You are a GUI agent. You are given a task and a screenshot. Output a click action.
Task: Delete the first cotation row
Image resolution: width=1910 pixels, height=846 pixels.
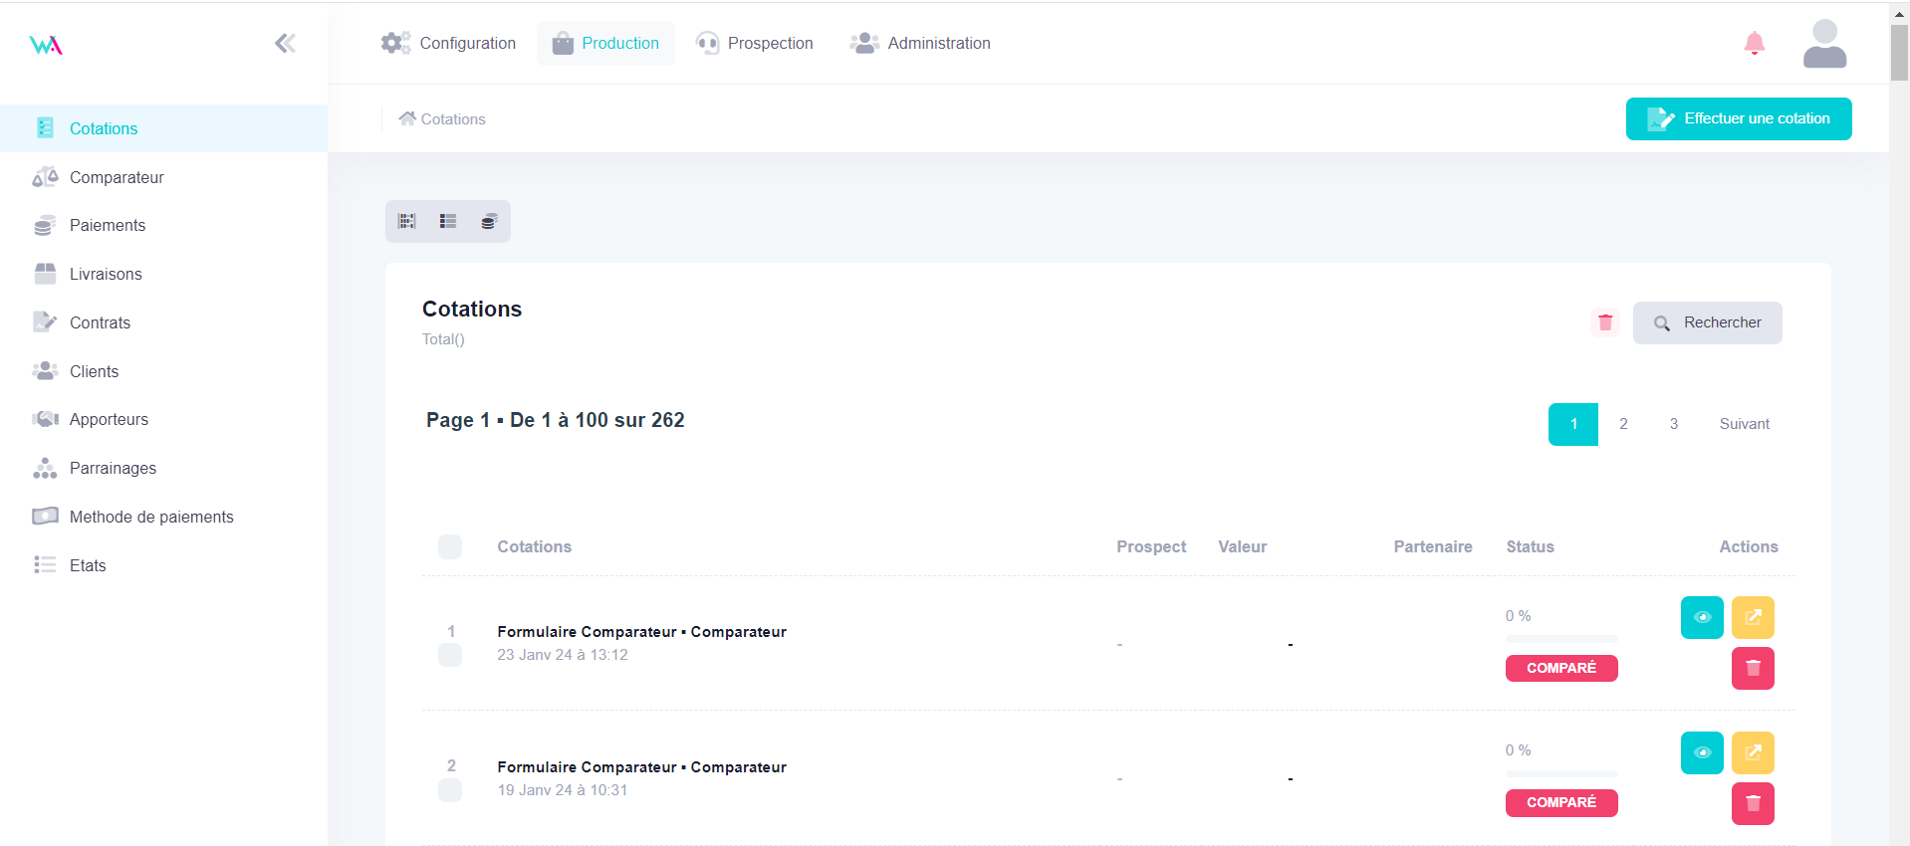(1753, 668)
